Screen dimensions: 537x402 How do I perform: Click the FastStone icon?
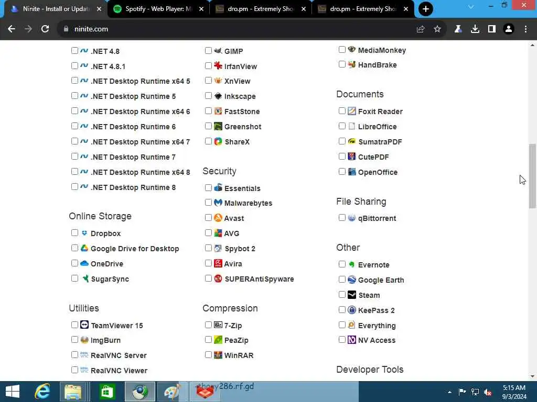pos(218,111)
